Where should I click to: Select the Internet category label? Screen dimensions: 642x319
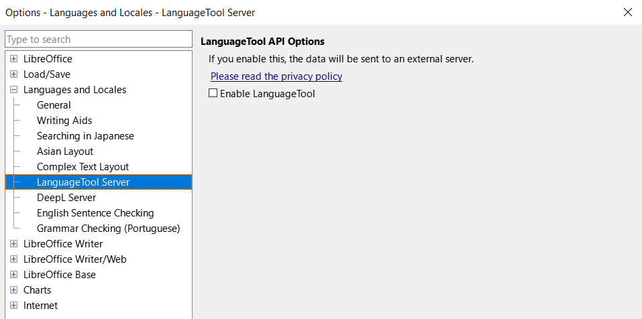click(x=40, y=306)
